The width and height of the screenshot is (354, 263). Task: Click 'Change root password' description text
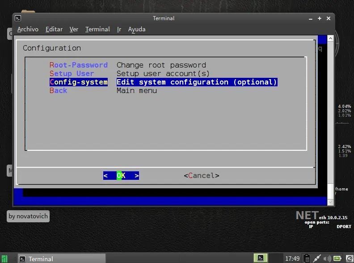coord(161,65)
